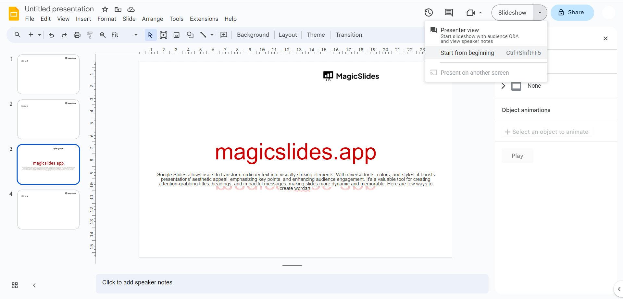Open the Help menu
This screenshot has width=623, height=299.
231,19
